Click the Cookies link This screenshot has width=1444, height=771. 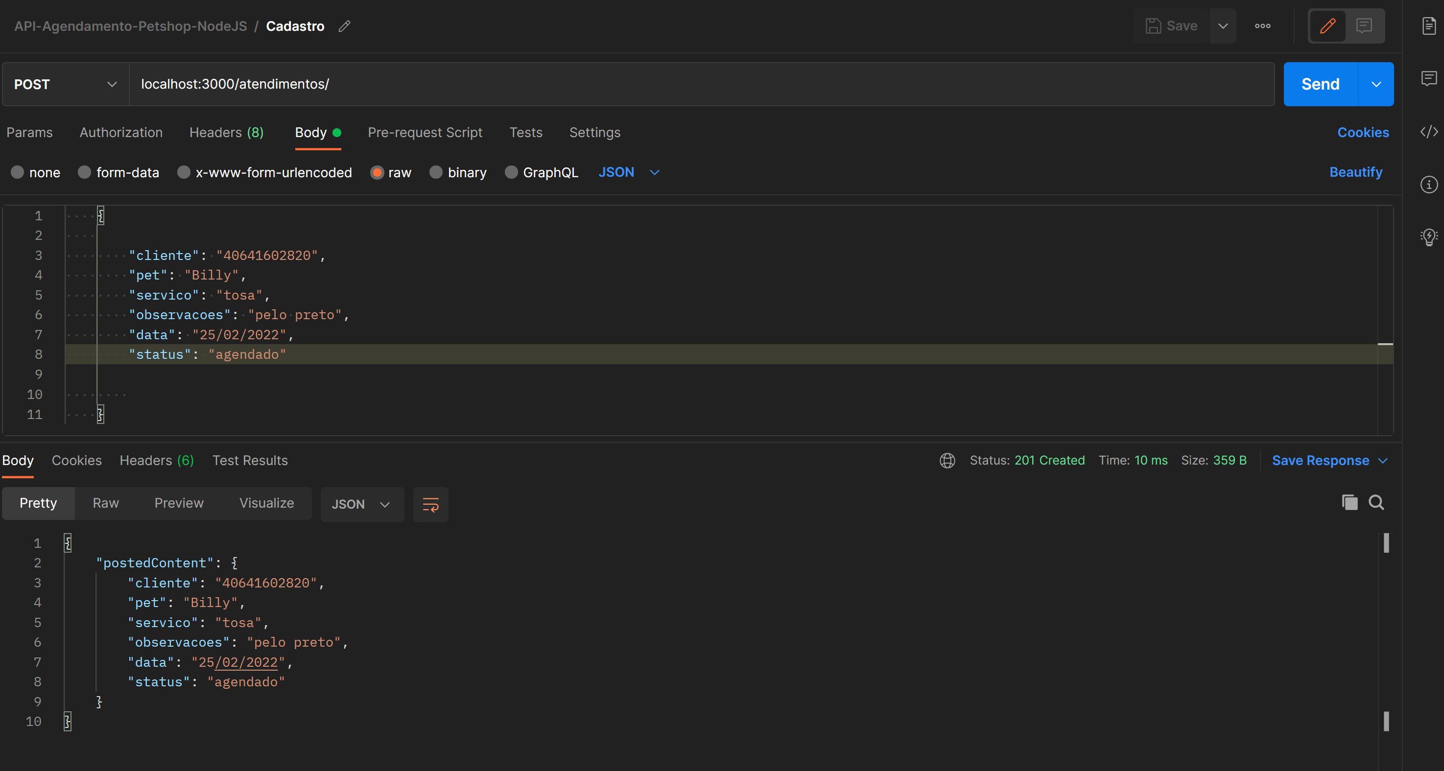click(x=1363, y=132)
